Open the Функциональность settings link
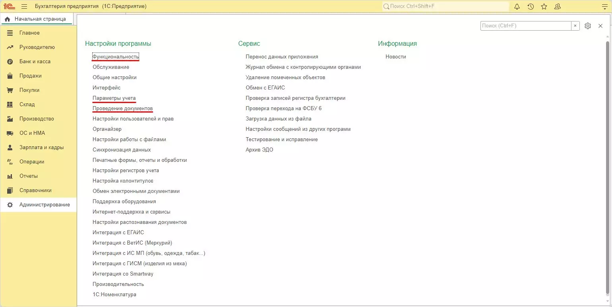Screen dimensions: 612x307 [x=116, y=57]
